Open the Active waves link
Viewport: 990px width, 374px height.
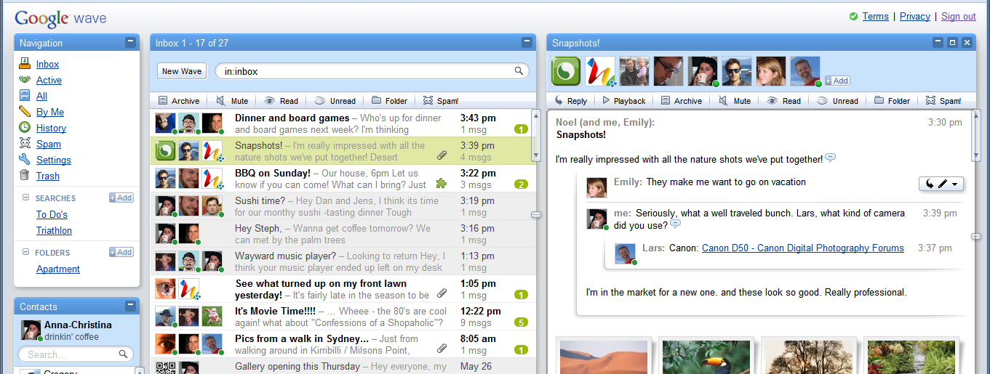click(x=49, y=80)
